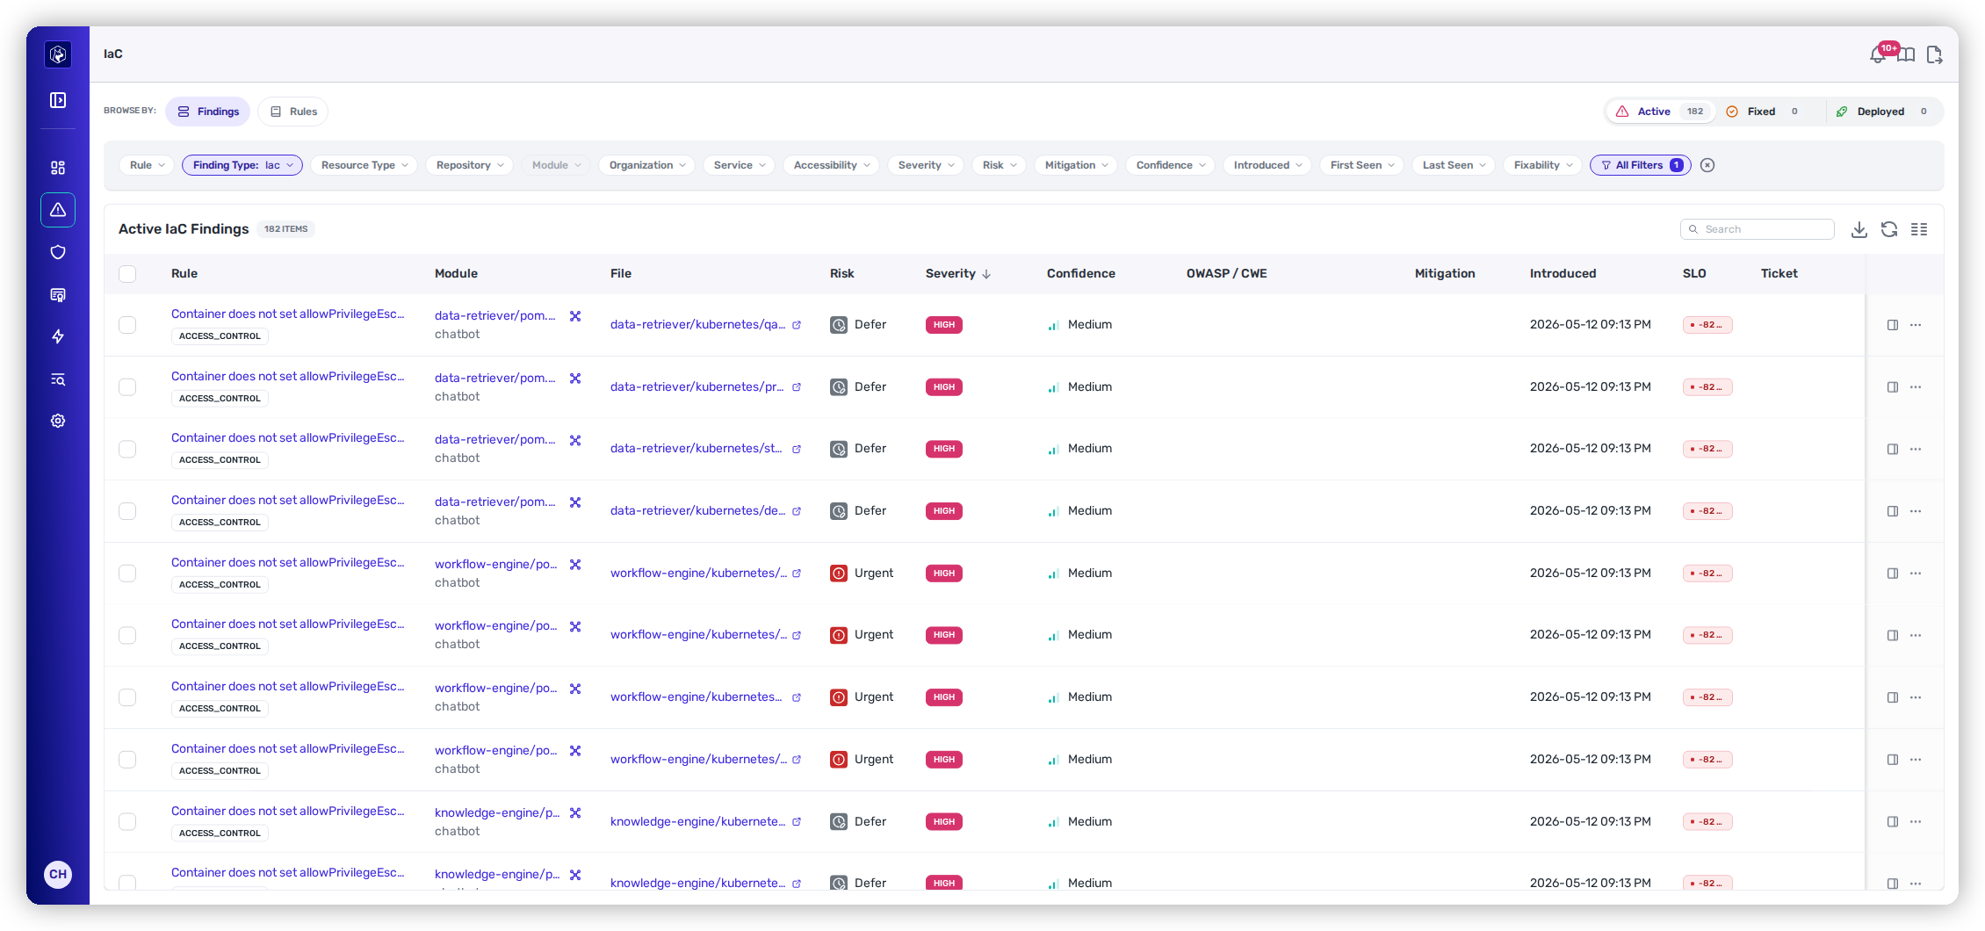Click the export document icon in the header
This screenshot has width=1985, height=931.
(x=1934, y=55)
